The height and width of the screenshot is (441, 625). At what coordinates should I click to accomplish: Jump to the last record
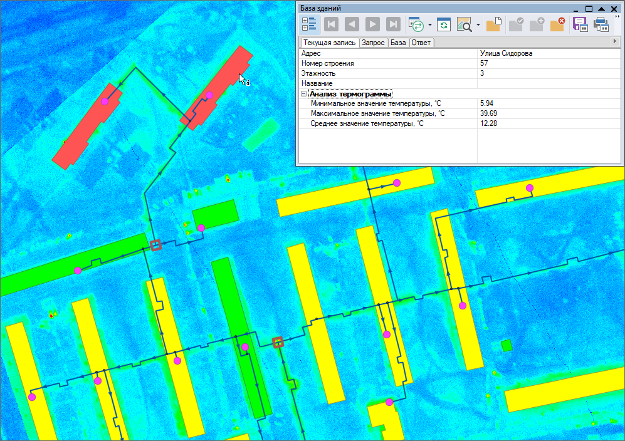394,24
